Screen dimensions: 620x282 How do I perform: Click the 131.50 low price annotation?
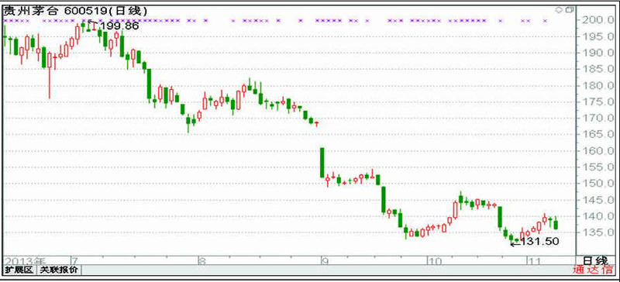pos(539,242)
